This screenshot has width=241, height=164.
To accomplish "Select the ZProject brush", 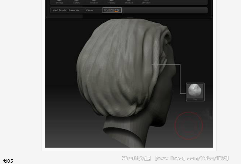I will pos(146,2).
